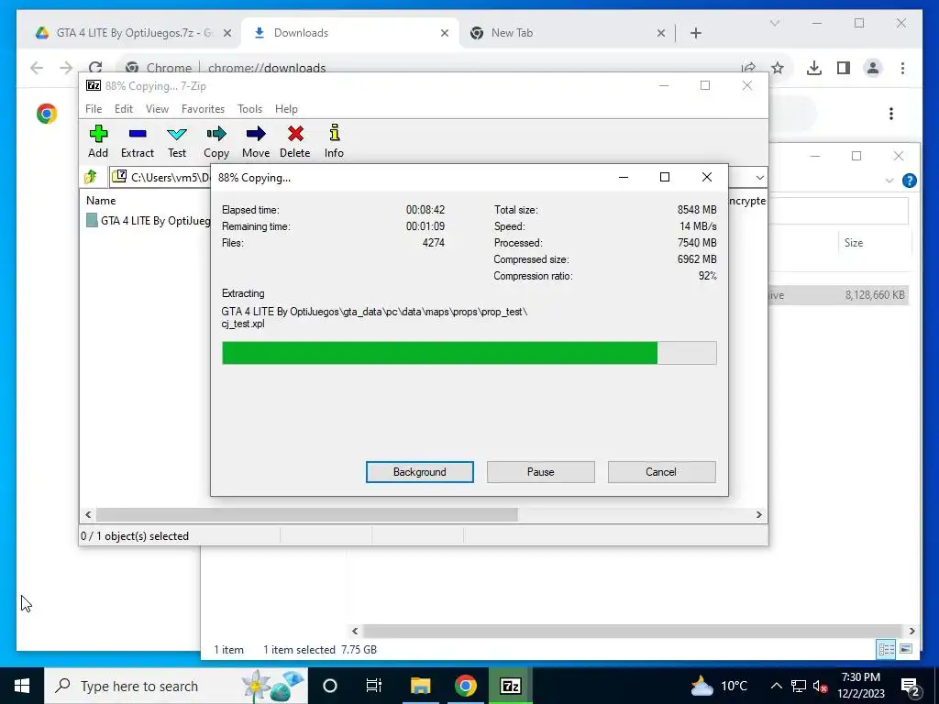939x704 pixels.
Task: Click the File Explorer search box
Action: 838,210
